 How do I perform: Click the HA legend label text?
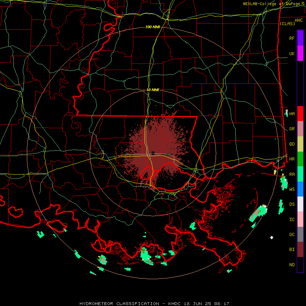click(x=292, y=114)
